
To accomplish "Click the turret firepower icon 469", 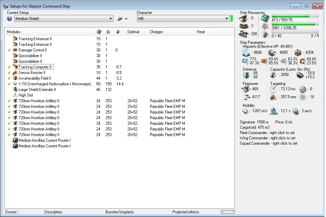I will click(246, 89).
